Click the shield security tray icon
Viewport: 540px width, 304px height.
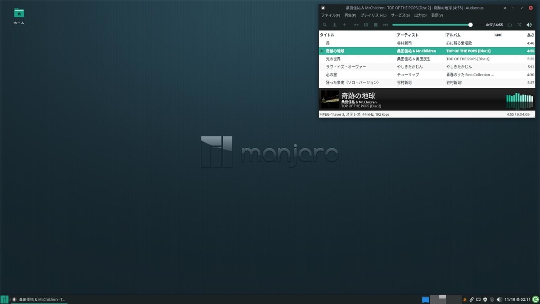(x=485, y=299)
